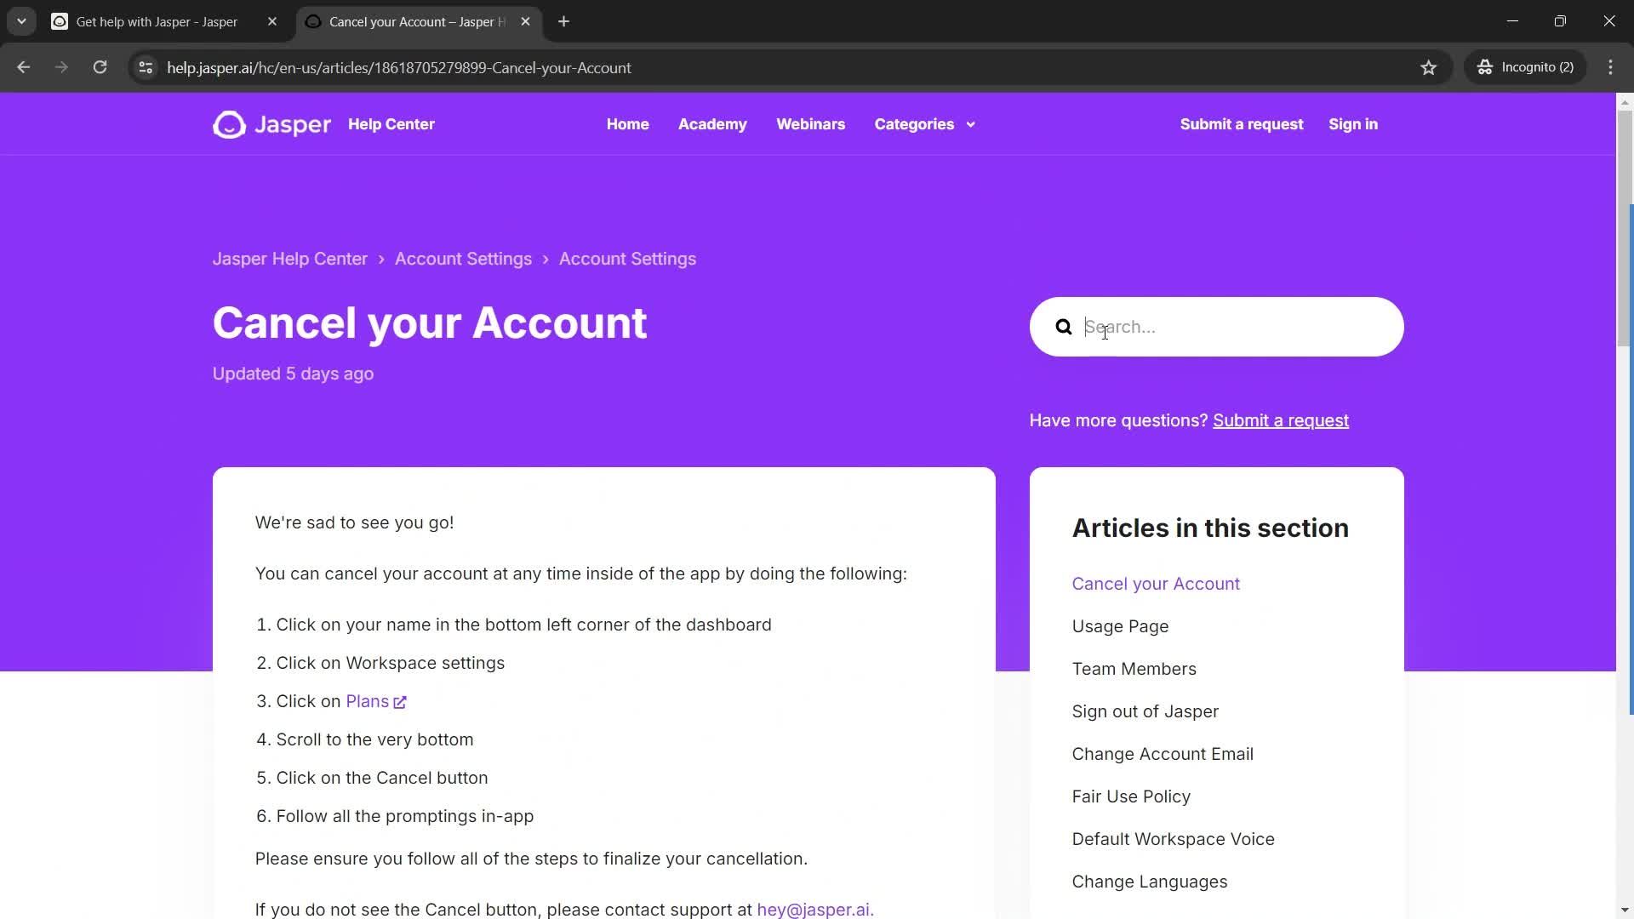Click the bookmark/star icon in address bar
The height and width of the screenshot is (919, 1634).
[1427, 67]
